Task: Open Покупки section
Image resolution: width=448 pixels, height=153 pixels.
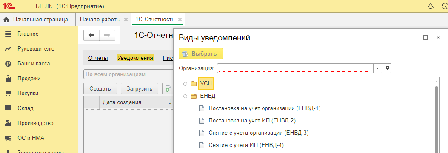Action: pyautogui.click(x=28, y=93)
